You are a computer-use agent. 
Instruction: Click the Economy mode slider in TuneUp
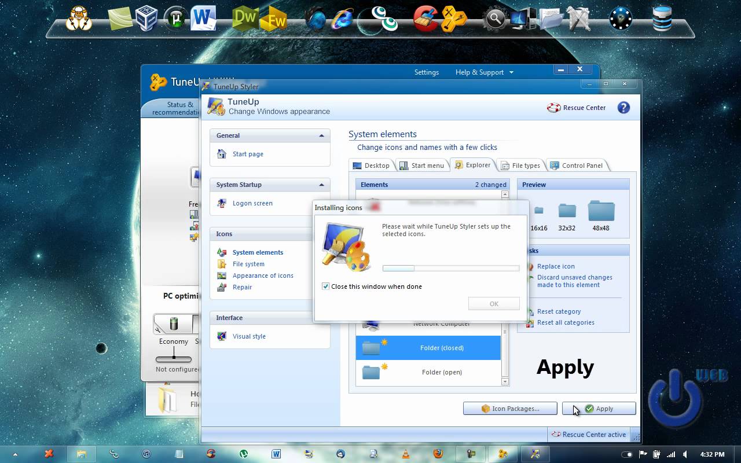(173, 358)
